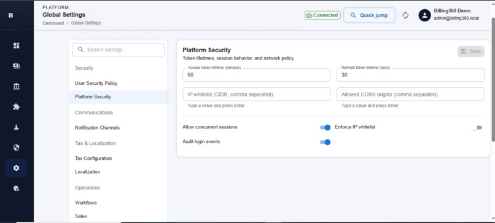495x223 pixels.
Task: Click the puzzle piece extensions icon
Action: click(x=17, y=107)
